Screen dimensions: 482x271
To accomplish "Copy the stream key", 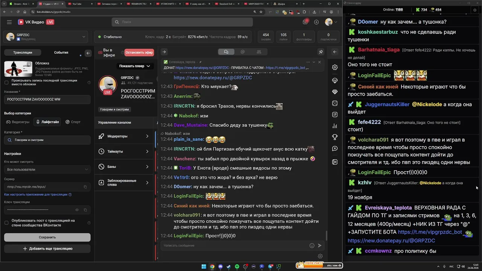I will (85, 210).
